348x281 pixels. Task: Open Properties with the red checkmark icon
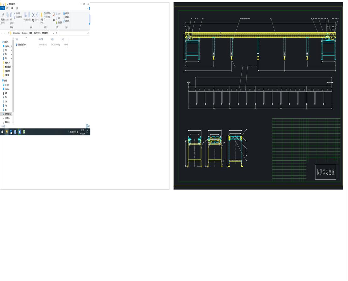[54, 15]
